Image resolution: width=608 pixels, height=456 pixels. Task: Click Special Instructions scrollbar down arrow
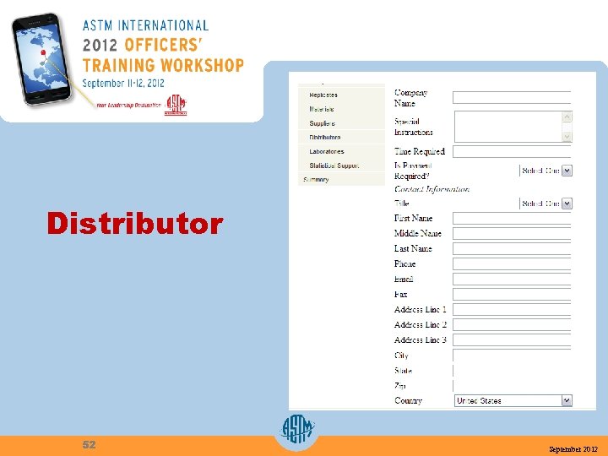click(567, 137)
